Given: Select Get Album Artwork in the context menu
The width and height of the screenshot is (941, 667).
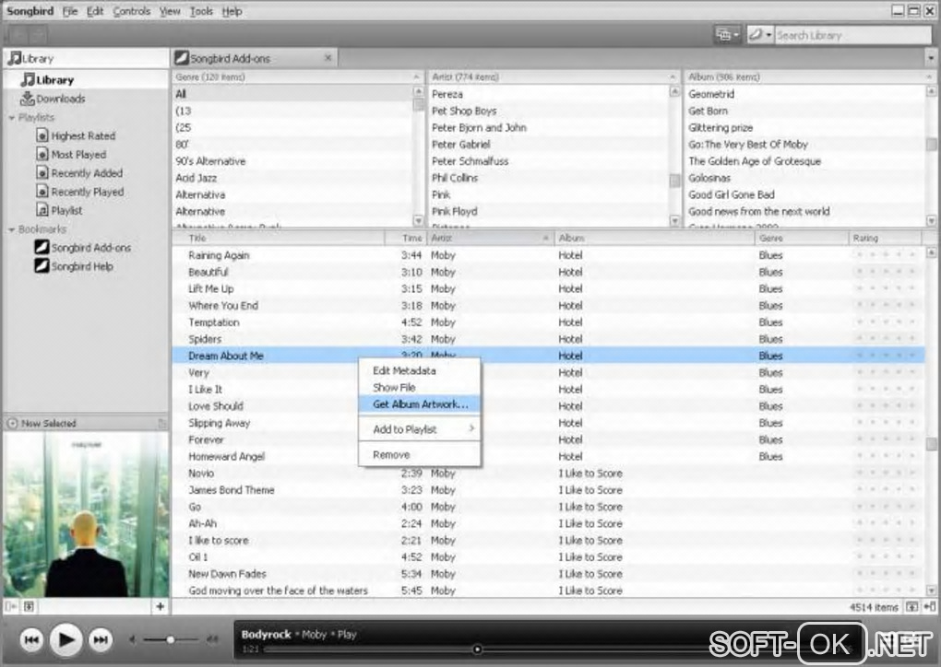Looking at the screenshot, I should 420,404.
